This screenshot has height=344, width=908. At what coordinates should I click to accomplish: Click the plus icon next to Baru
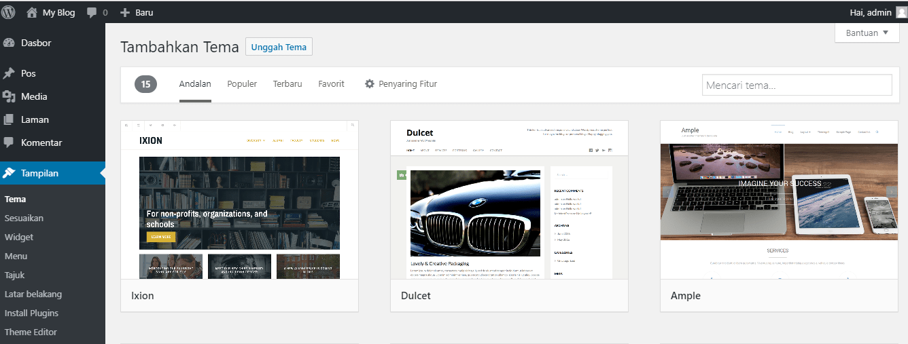124,13
